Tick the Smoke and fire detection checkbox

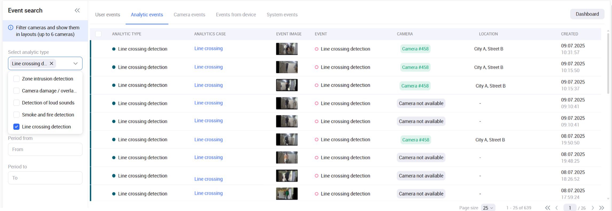click(x=17, y=115)
